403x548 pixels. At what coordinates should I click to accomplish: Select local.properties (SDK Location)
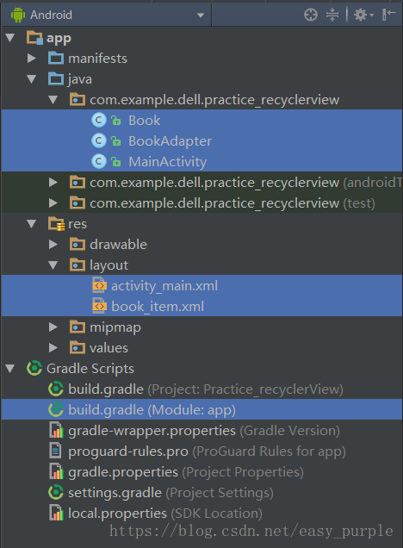pyautogui.click(x=201, y=513)
